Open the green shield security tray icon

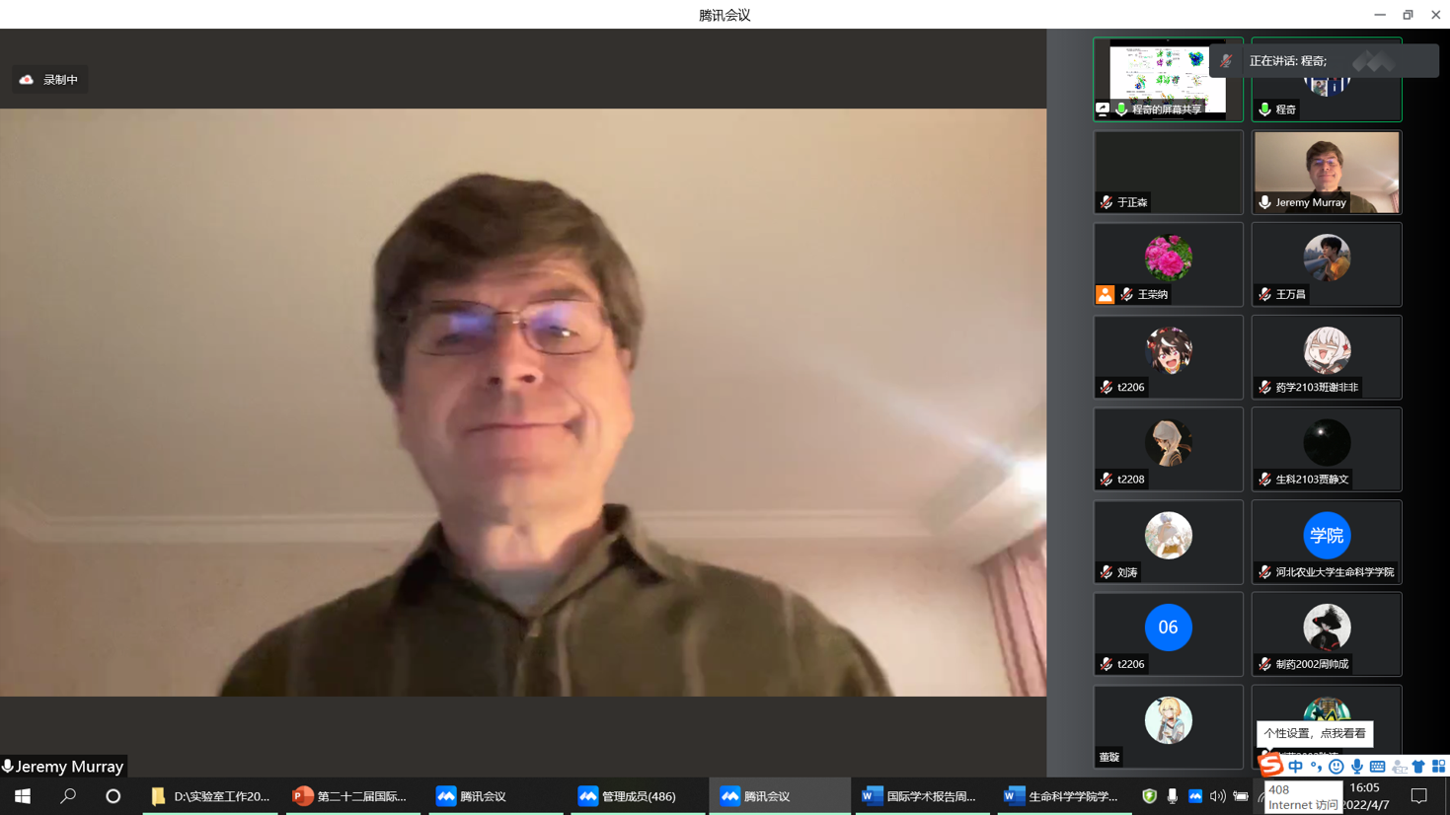click(1149, 796)
